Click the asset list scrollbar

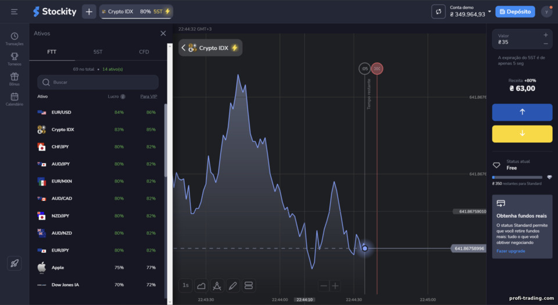tap(166, 140)
